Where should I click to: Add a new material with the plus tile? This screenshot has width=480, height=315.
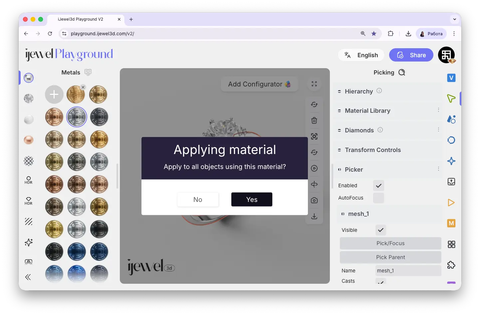pyautogui.click(x=54, y=94)
